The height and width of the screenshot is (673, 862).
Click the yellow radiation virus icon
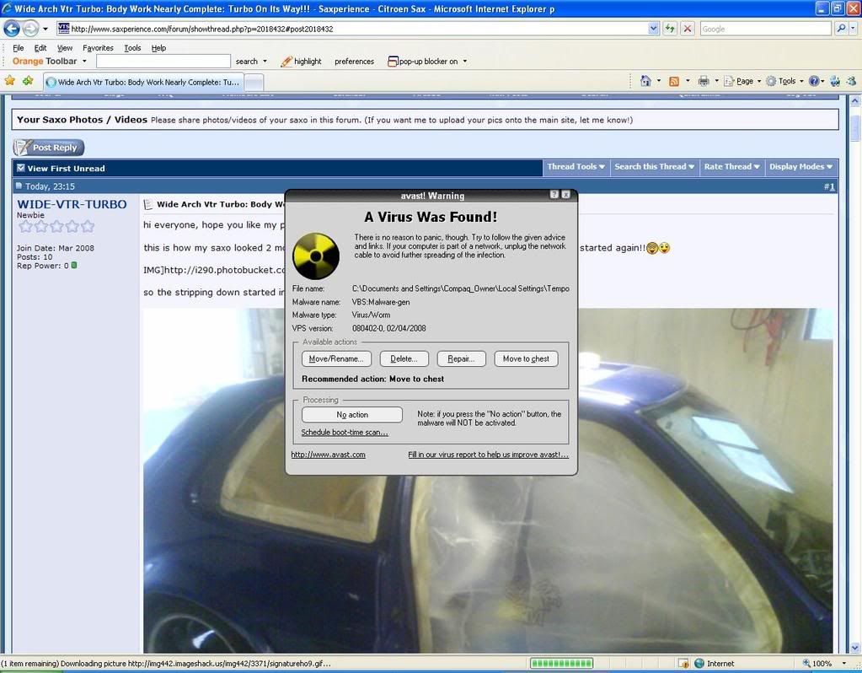click(x=315, y=256)
